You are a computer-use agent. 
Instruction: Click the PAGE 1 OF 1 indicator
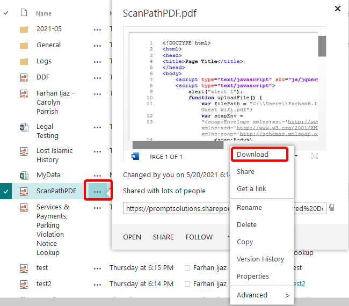pos(165,157)
